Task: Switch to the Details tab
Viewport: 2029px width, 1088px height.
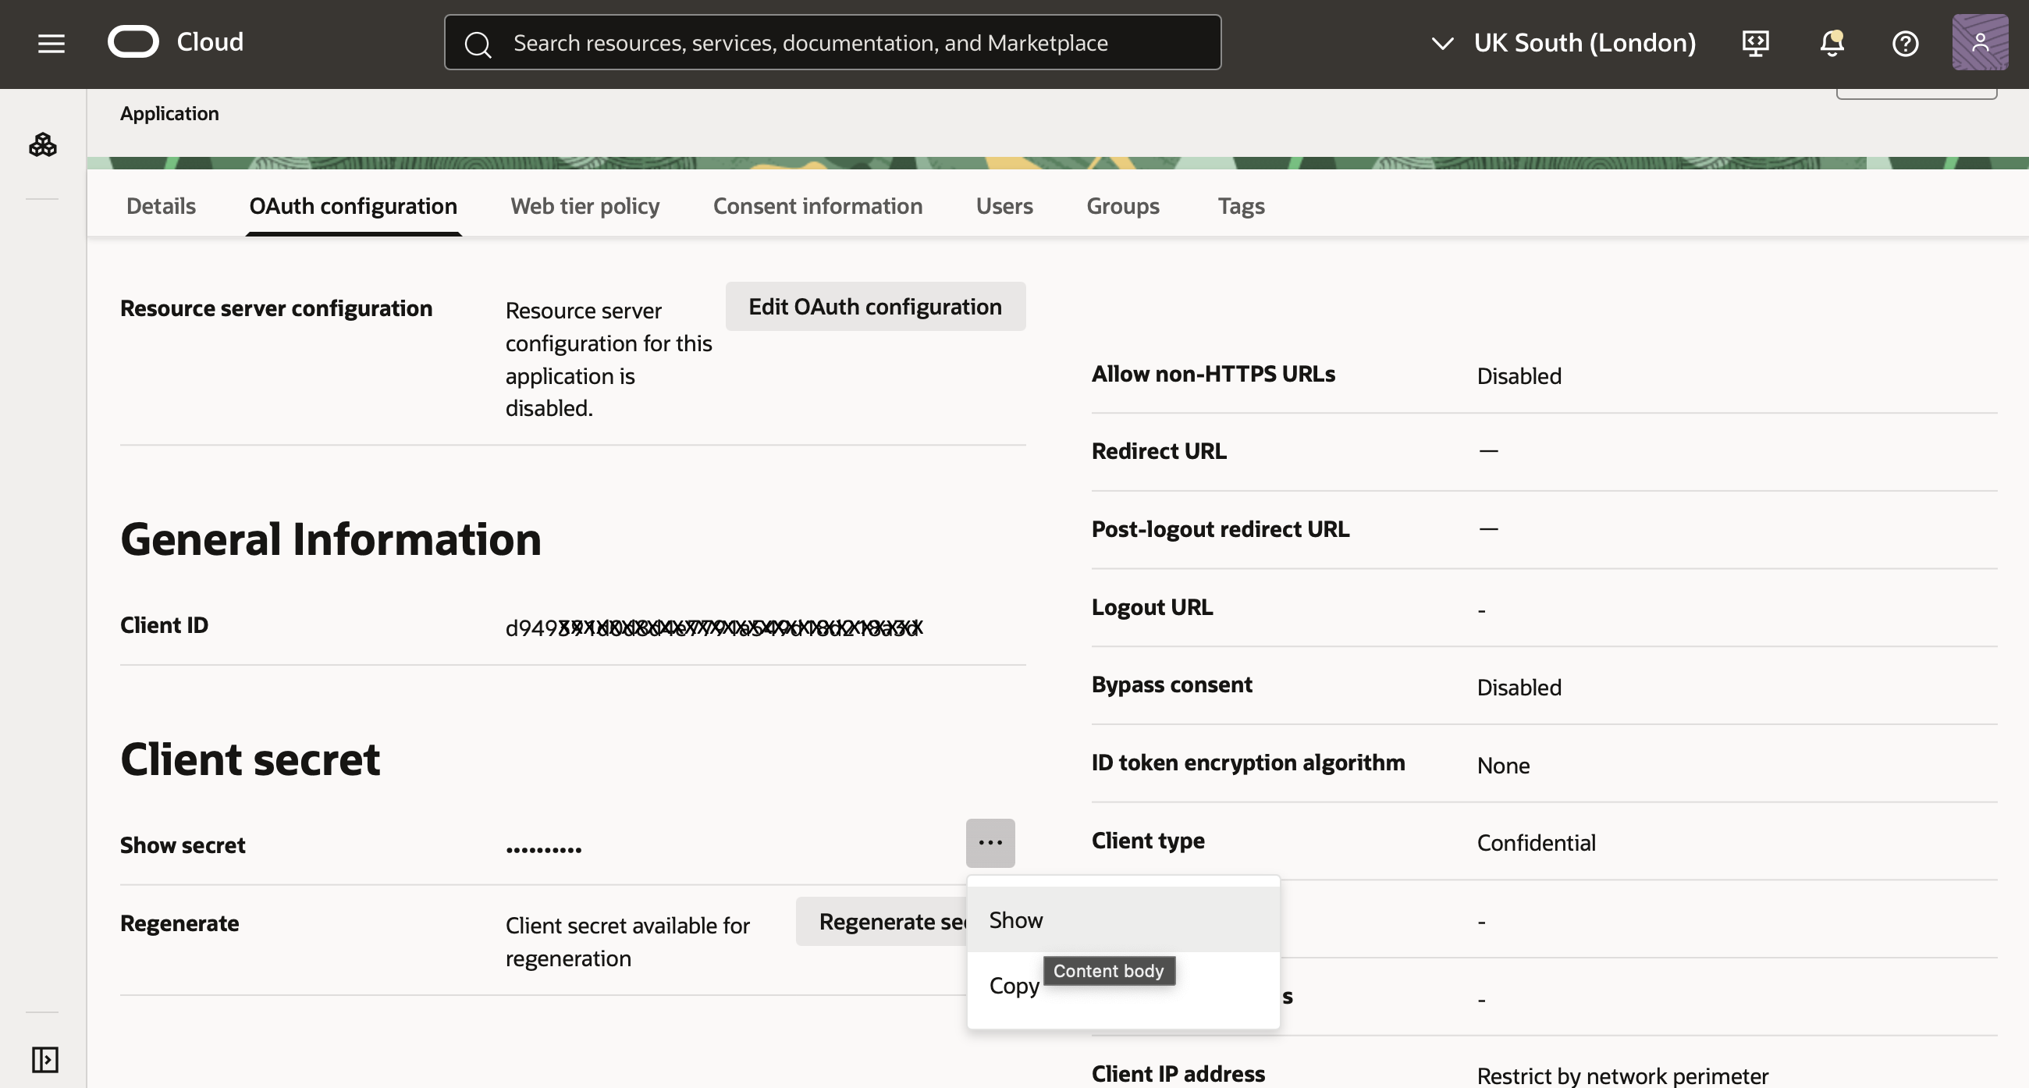Action: click(x=160, y=205)
